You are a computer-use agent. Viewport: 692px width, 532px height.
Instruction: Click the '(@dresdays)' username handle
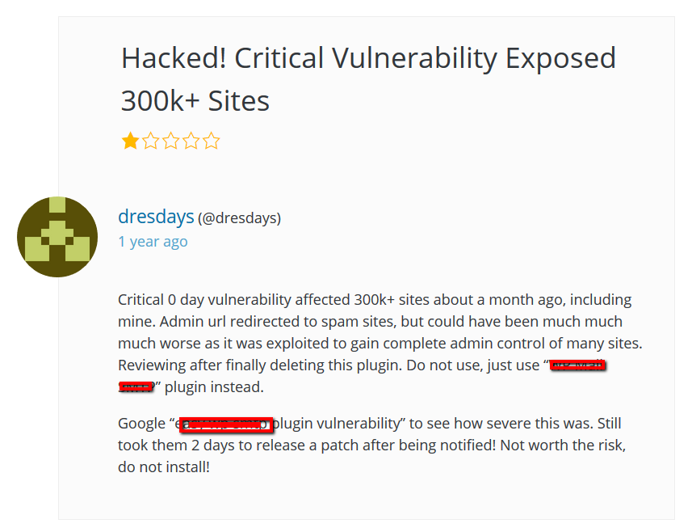click(239, 217)
